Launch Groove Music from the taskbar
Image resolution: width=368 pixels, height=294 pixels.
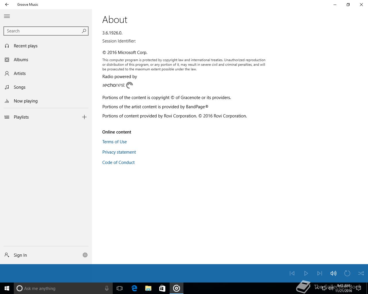(176, 288)
